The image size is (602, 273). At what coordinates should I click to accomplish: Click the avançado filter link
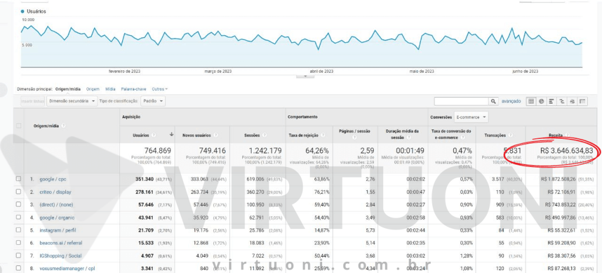tap(511, 101)
